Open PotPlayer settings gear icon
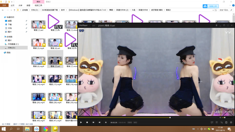The image size is (235, 132). pyautogui.click(x=231, y=122)
